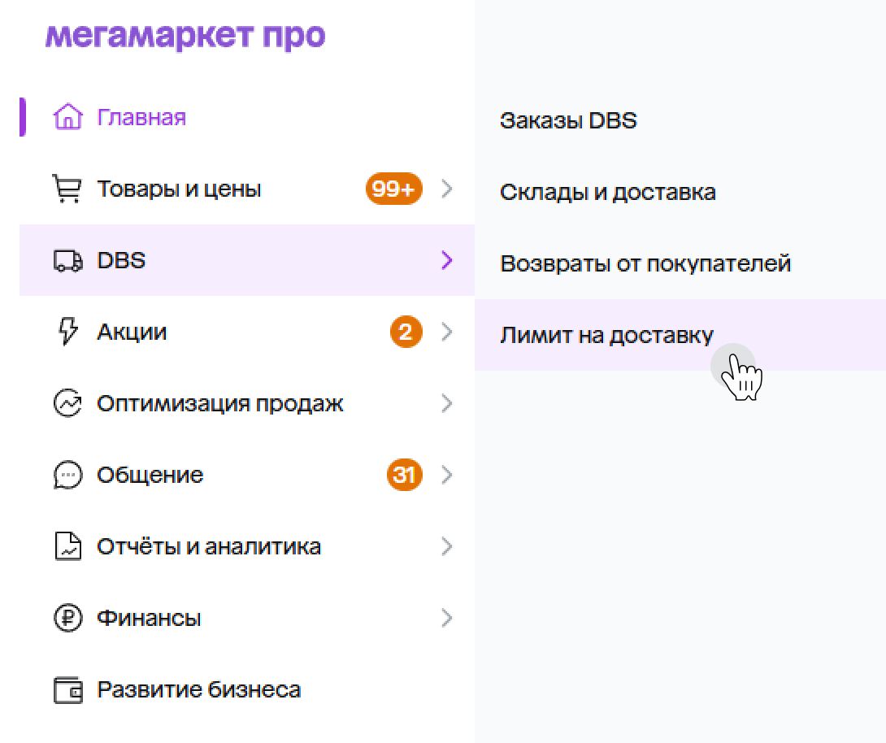The image size is (886, 743).
Task: Click the delivery truck icon next to DBS
Action: (67, 261)
